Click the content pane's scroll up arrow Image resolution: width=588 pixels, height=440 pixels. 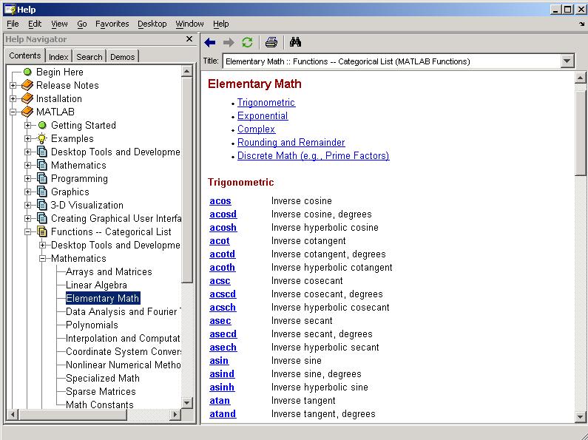[x=580, y=77]
